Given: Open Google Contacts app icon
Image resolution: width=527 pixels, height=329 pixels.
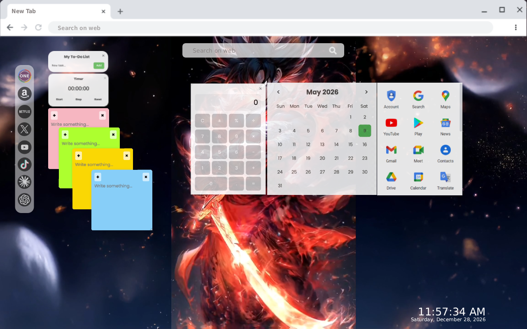Looking at the screenshot, I should pos(445,154).
